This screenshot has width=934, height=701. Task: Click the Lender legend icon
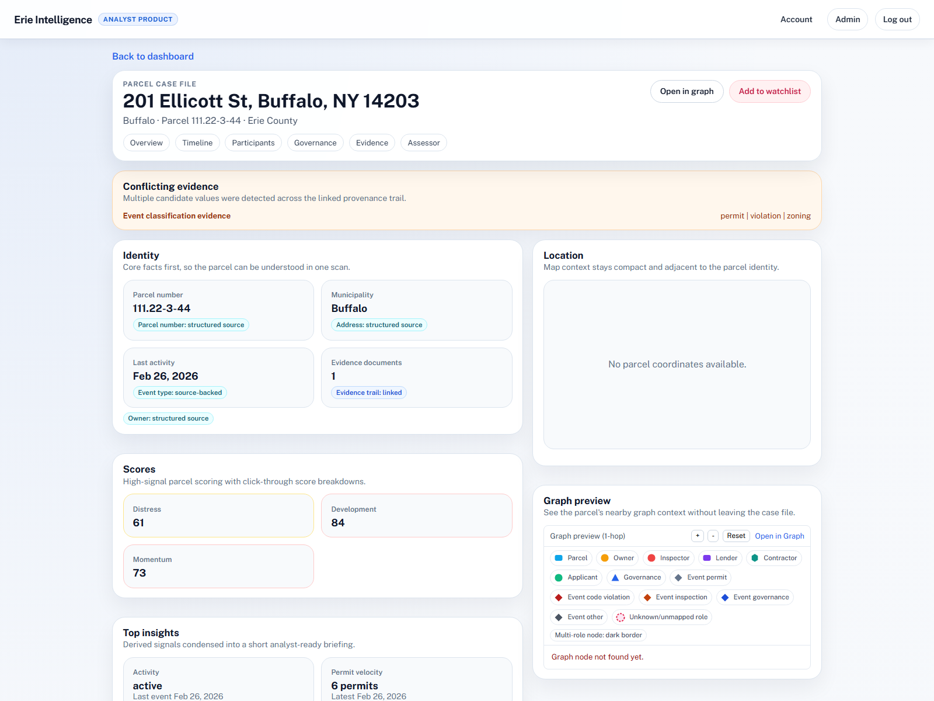coord(707,558)
